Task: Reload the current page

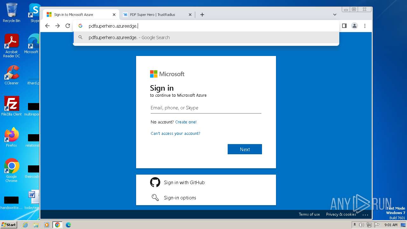Action: 68,26
